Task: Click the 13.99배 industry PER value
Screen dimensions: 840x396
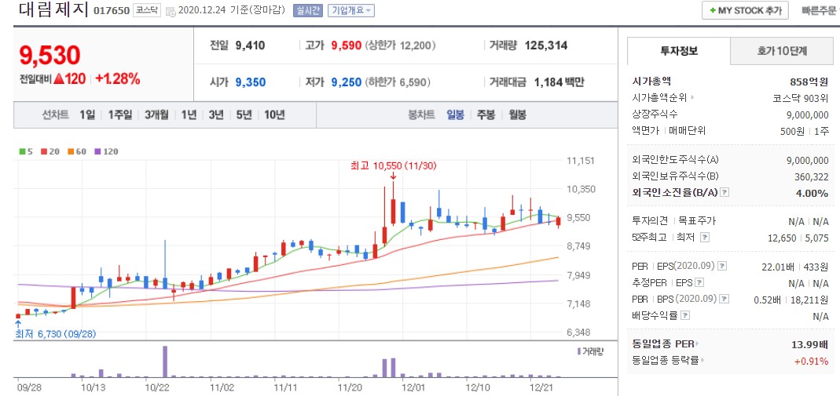Action: (809, 344)
